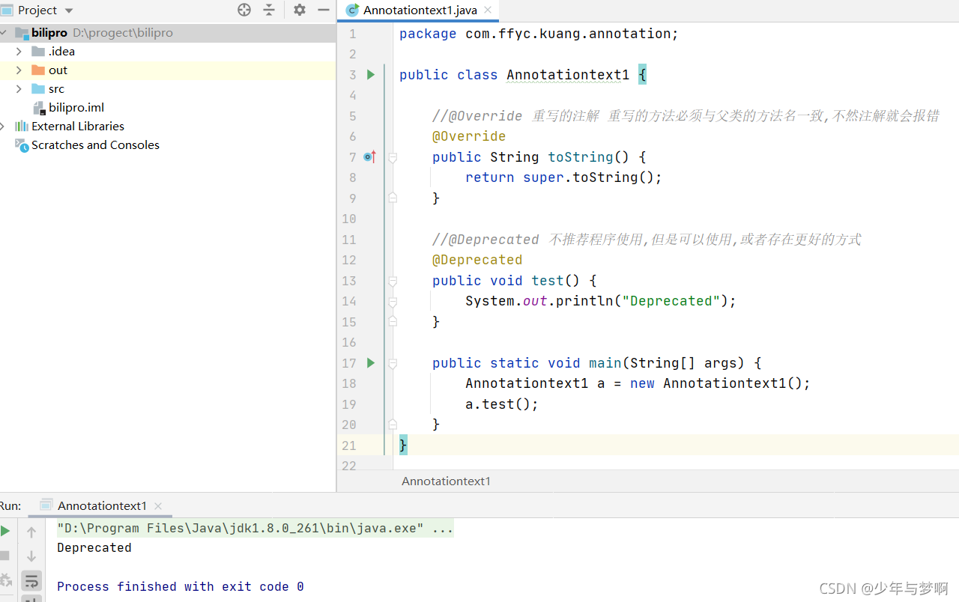
Task: Click the override marker on line 7
Action: click(369, 157)
